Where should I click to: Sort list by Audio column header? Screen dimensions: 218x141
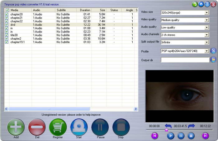[44, 10]
